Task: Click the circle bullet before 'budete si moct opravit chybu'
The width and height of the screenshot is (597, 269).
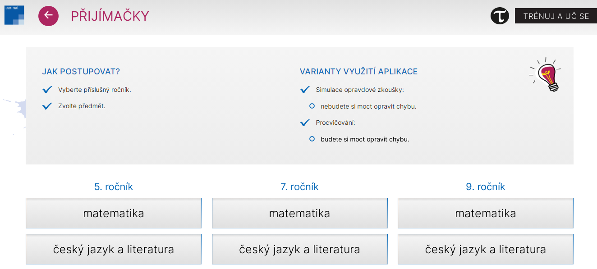Action: pyautogui.click(x=312, y=139)
